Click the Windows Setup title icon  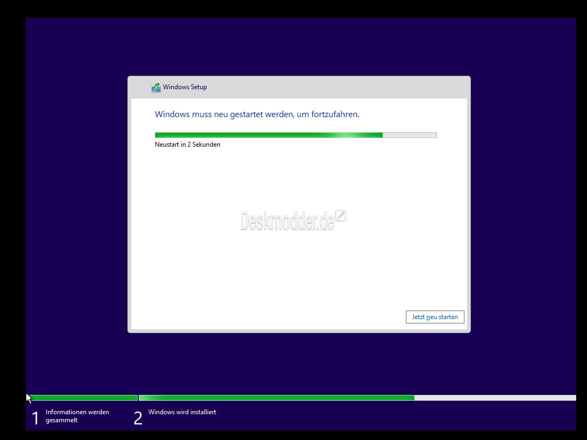click(156, 88)
